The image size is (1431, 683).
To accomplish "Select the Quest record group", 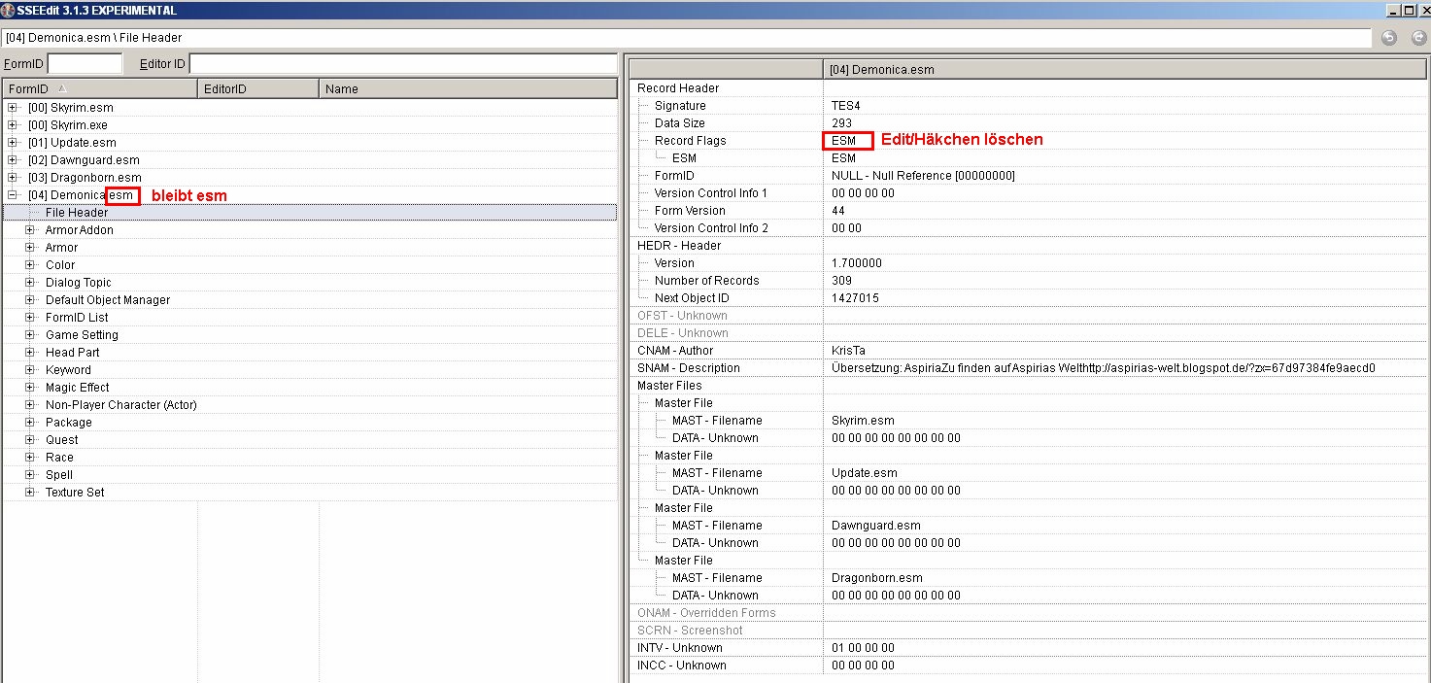I will coord(62,440).
